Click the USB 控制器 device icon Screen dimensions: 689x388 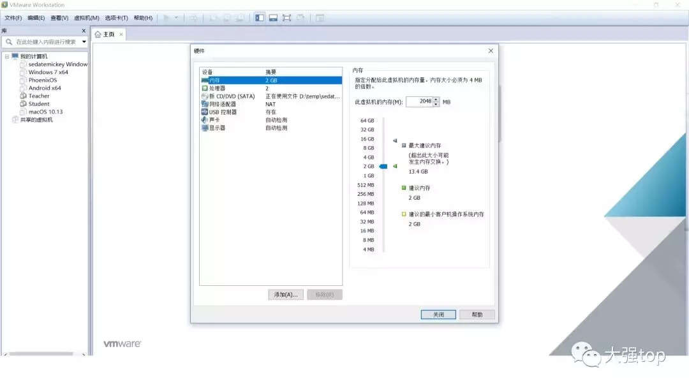[x=204, y=112]
